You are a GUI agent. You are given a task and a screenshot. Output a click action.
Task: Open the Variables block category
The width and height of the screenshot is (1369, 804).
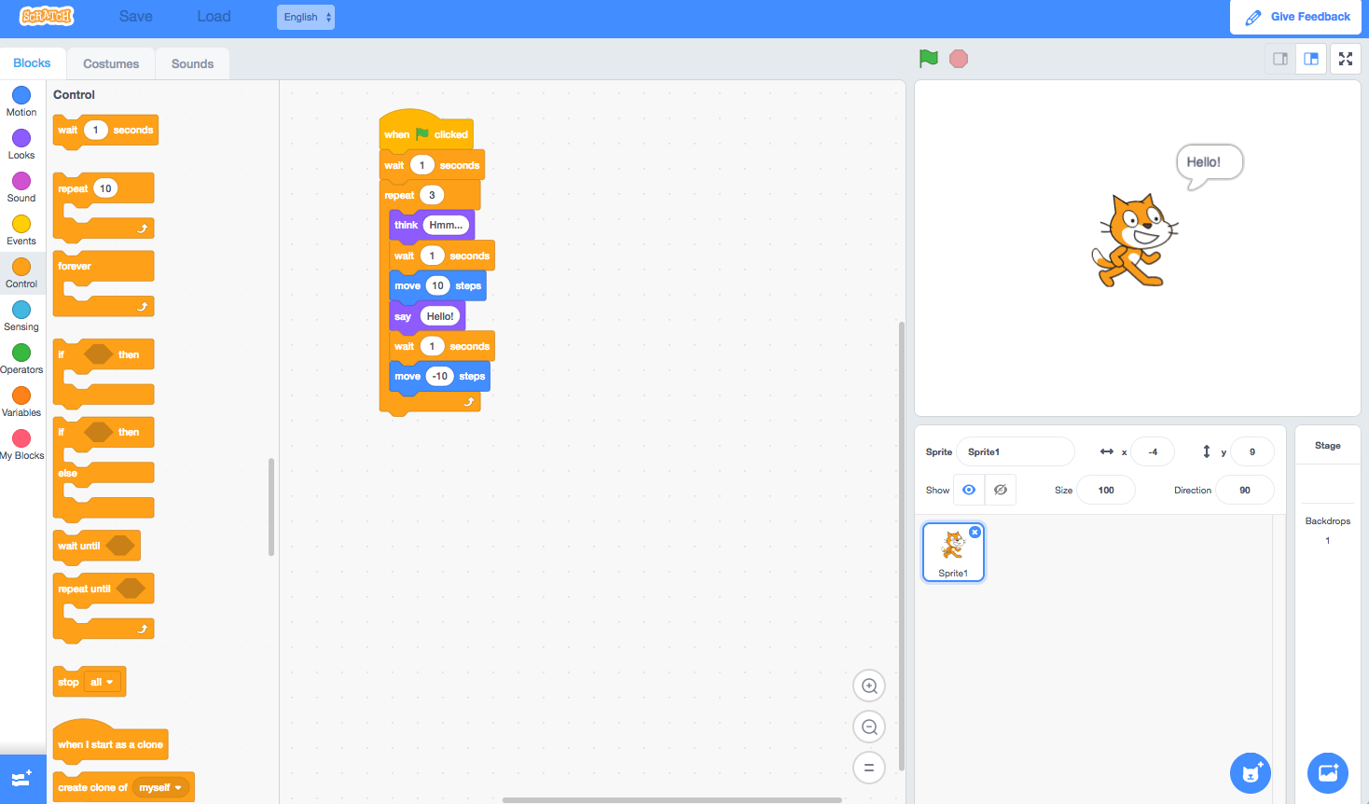21,401
